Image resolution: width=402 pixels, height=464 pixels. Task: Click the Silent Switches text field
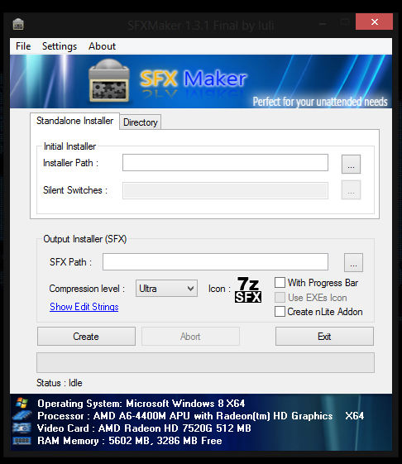[225, 190]
